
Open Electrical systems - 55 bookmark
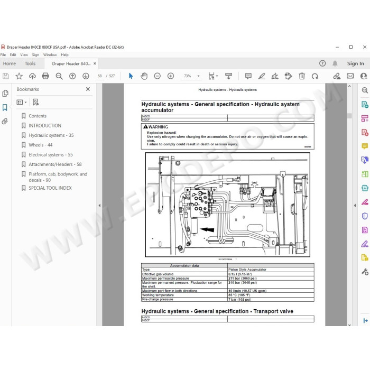51,154
